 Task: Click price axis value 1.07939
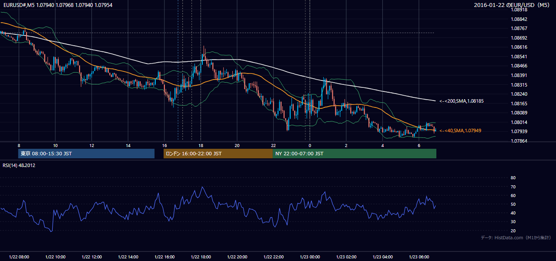pos(519,131)
